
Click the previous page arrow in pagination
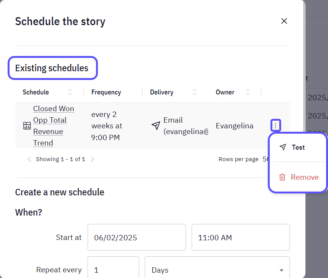click(x=29, y=159)
